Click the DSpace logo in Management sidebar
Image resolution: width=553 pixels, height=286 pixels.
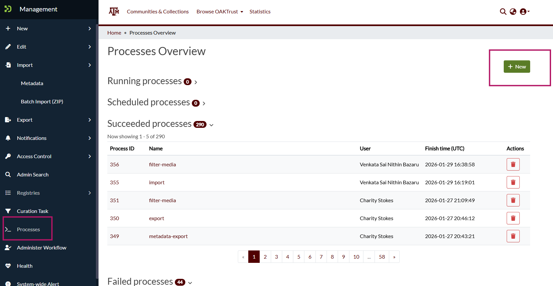[x=8, y=9]
